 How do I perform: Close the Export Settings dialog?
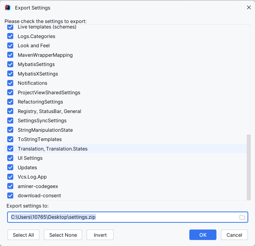coord(249,7)
